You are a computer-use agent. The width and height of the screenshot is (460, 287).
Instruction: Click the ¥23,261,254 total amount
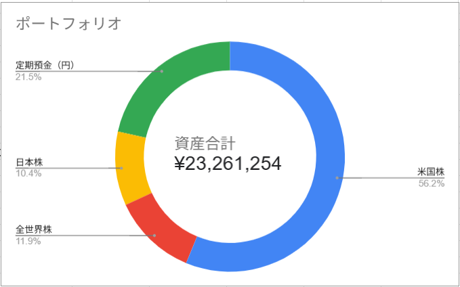[x=228, y=164]
